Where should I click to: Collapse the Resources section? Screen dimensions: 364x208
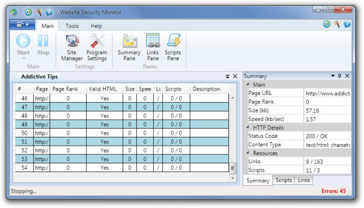pyautogui.click(x=248, y=153)
